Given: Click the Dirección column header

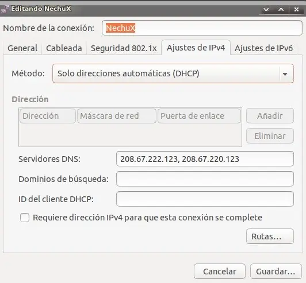Looking at the screenshot, I should tap(48, 116).
